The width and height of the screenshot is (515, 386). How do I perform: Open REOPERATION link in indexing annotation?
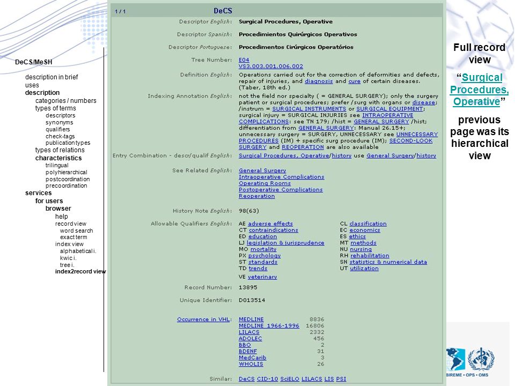click(303, 147)
